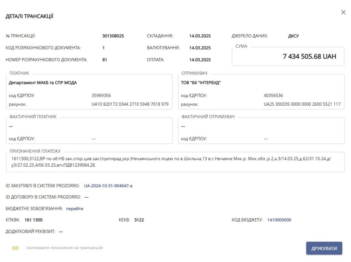Click the ОПЛАТА date 14.03.2025

(x=200, y=60)
